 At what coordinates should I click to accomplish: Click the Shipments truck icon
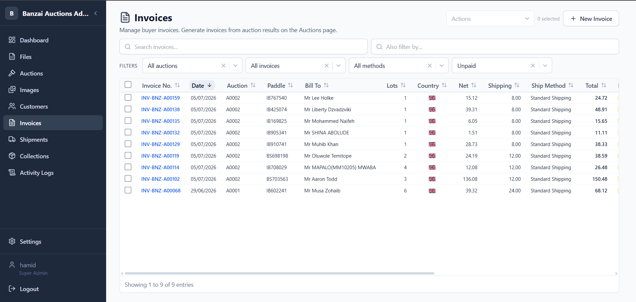pyautogui.click(x=12, y=139)
